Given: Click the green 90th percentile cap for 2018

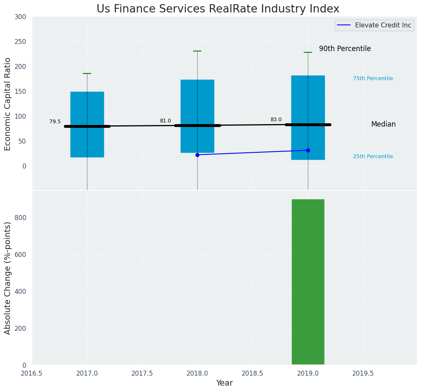Looking at the screenshot, I should pyautogui.click(x=197, y=51).
